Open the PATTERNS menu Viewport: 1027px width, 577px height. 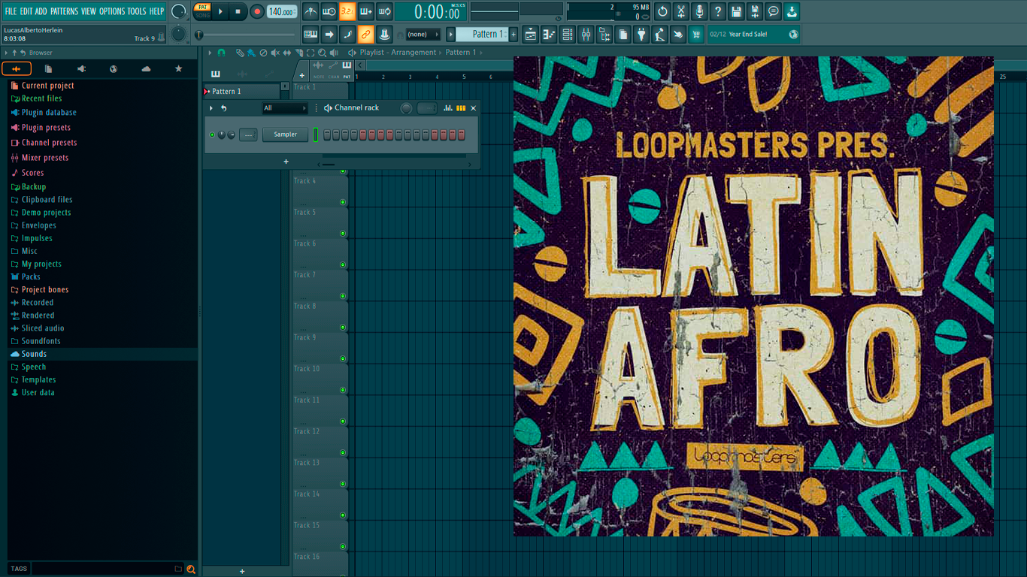point(64,11)
